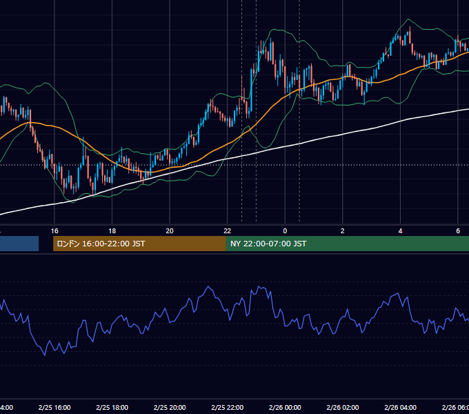469x414 pixels.
Task: Click the '18' hour label on price chart axis
Action: (x=112, y=230)
